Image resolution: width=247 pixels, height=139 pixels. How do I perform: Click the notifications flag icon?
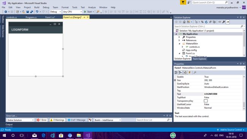click(183, 2)
